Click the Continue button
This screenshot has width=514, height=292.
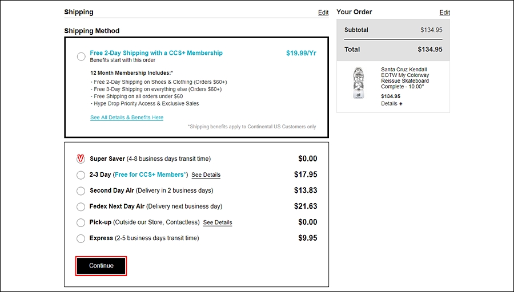[x=101, y=266]
